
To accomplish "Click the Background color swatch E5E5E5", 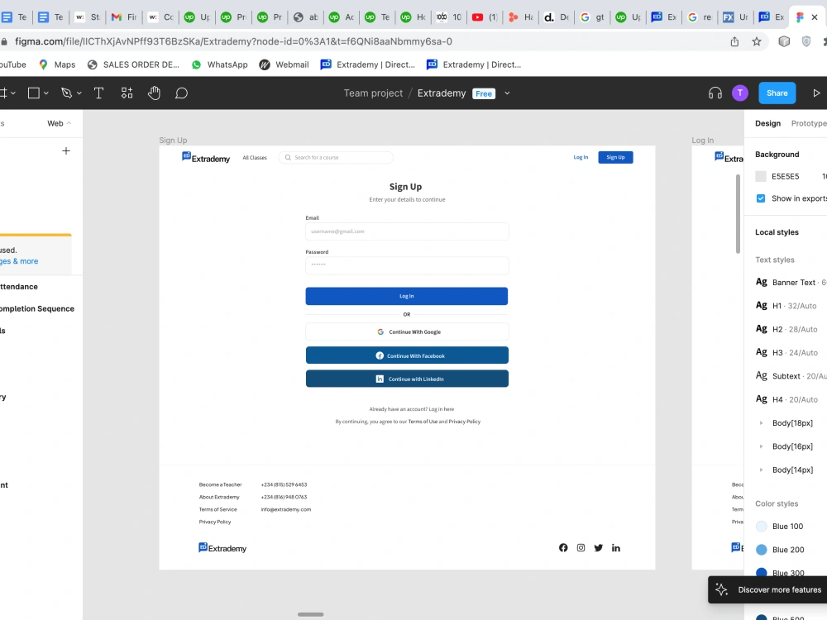I will (761, 175).
